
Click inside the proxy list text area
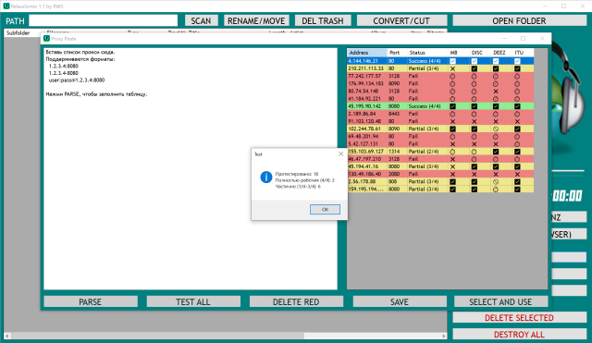click(x=191, y=168)
